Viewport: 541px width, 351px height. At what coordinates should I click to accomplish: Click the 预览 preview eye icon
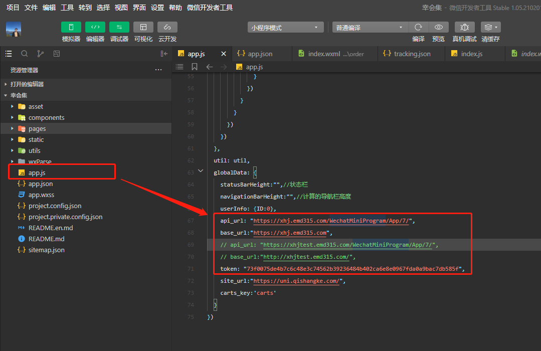[438, 27]
